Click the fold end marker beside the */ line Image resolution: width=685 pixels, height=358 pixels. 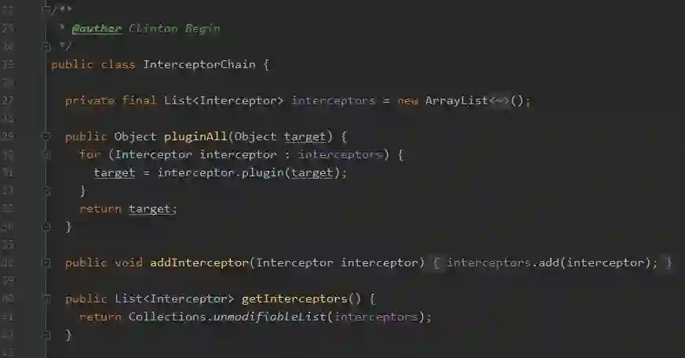pos(46,45)
